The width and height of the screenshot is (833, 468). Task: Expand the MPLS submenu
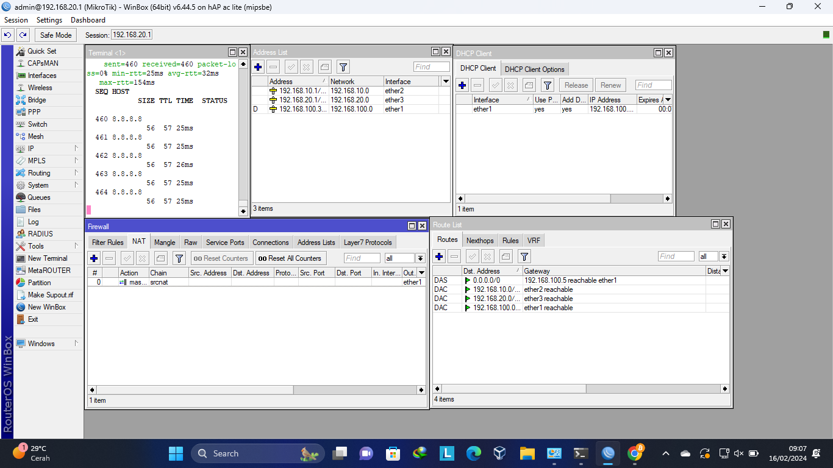click(x=48, y=161)
